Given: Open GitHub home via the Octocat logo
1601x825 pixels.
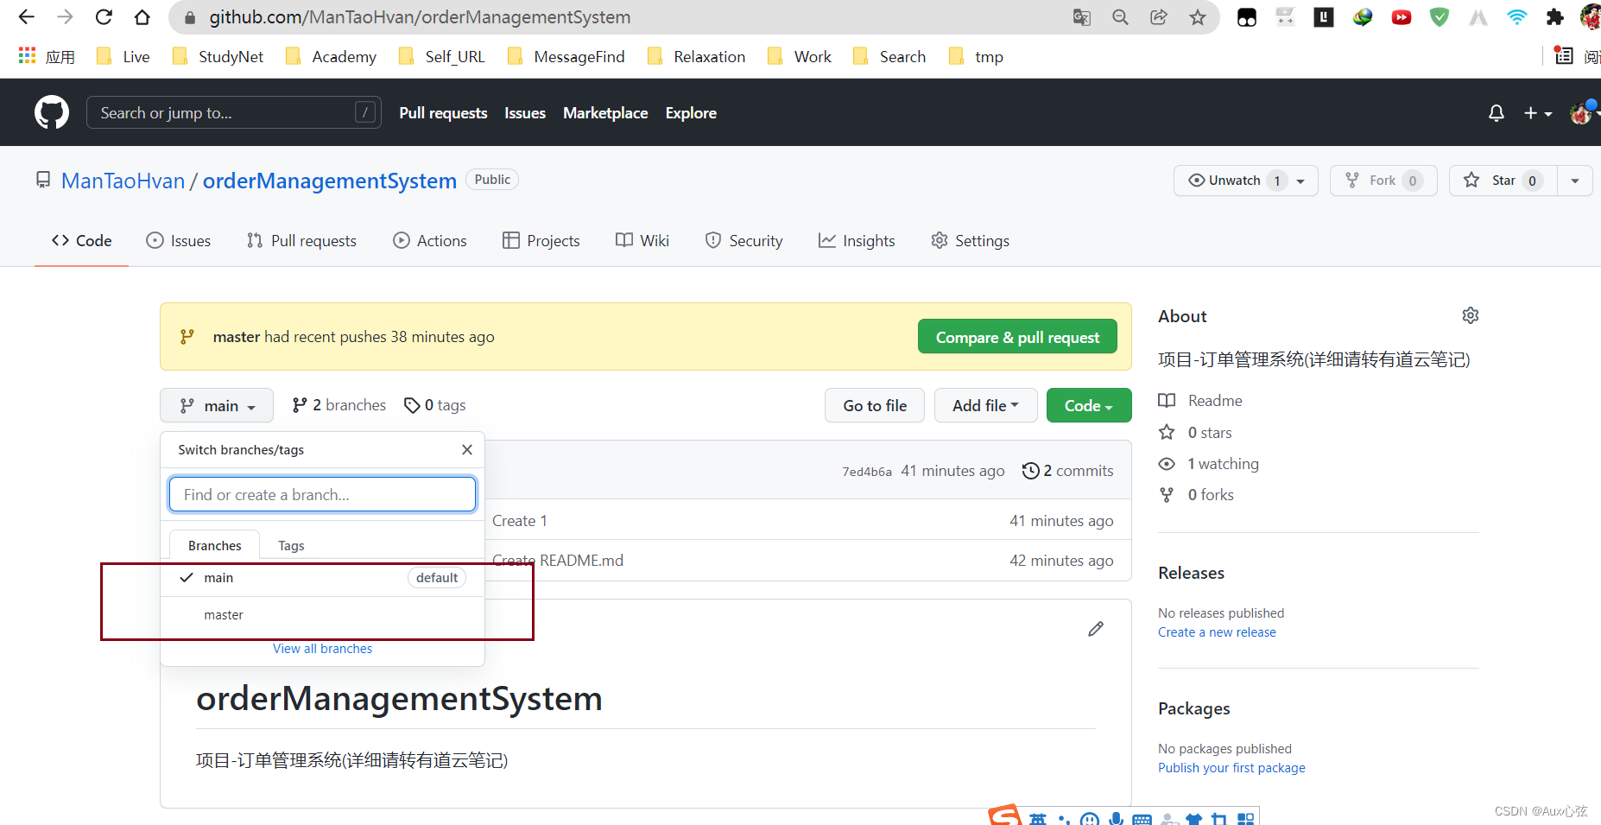Looking at the screenshot, I should pos(52,112).
